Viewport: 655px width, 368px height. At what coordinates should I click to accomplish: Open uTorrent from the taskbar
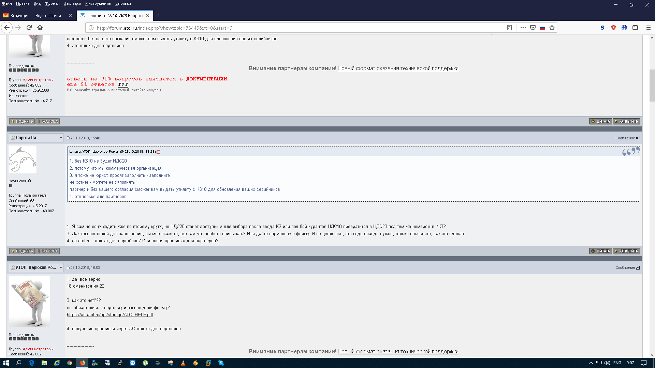click(x=145, y=363)
